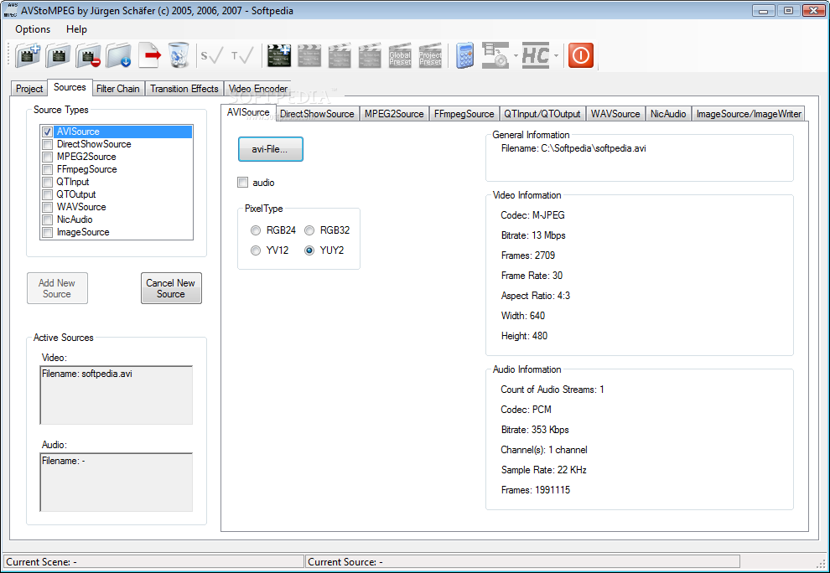Click the Current Scene status bar entry
This screenshot has width=830, height=573.
point(153,562)
